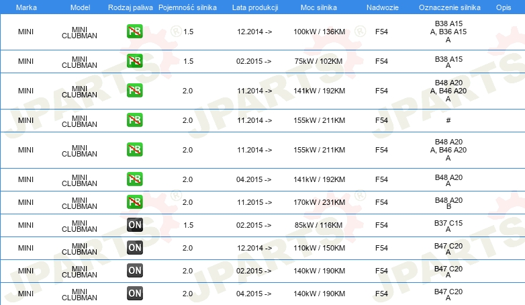Select the 110kW / 150KM power cell

pyautogui.click(x=319, y=248)
